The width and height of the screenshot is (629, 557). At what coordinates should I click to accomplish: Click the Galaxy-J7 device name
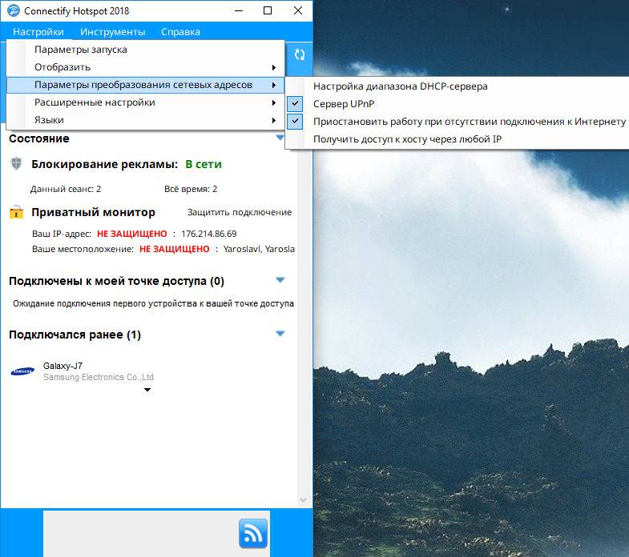62,366
